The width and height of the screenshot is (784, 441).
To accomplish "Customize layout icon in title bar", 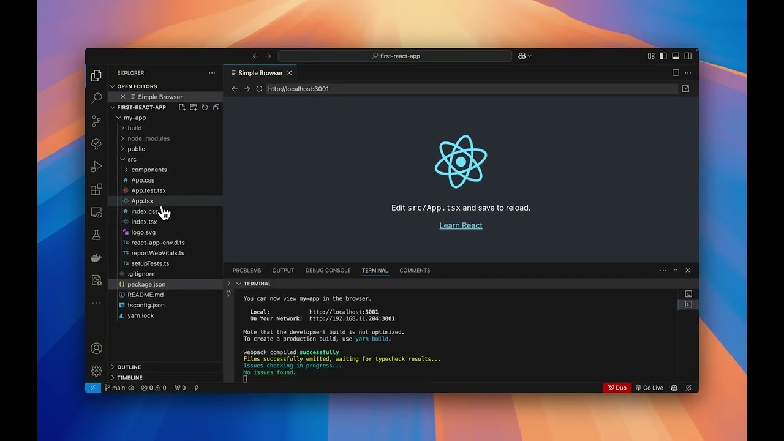I will (x=651, y=56).
